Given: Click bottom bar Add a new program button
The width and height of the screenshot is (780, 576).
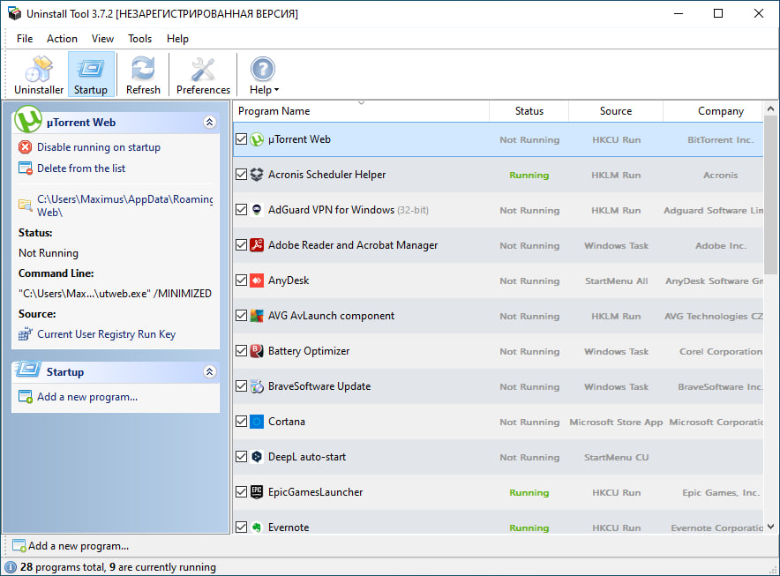Looking at the screenshot, I should pos(71,546).
